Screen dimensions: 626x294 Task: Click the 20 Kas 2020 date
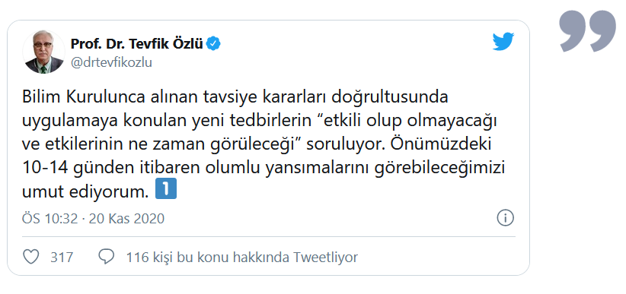coord(126,219)
